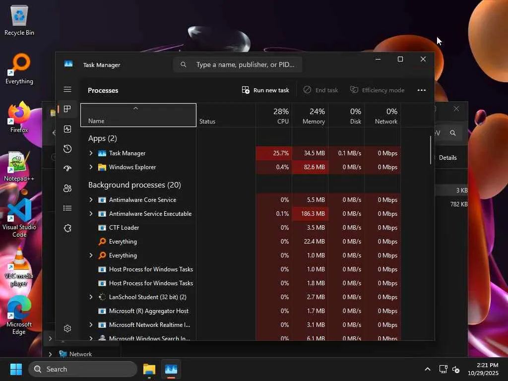This screenshot has width=508, height=381.
Task: Click the End task button
Action: pos(320,90)
